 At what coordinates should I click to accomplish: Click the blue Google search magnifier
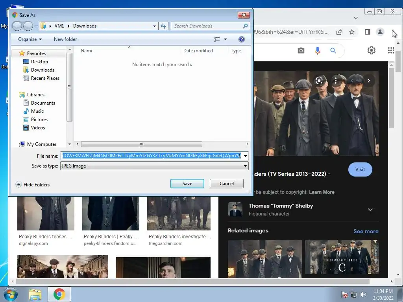point(333,51)
